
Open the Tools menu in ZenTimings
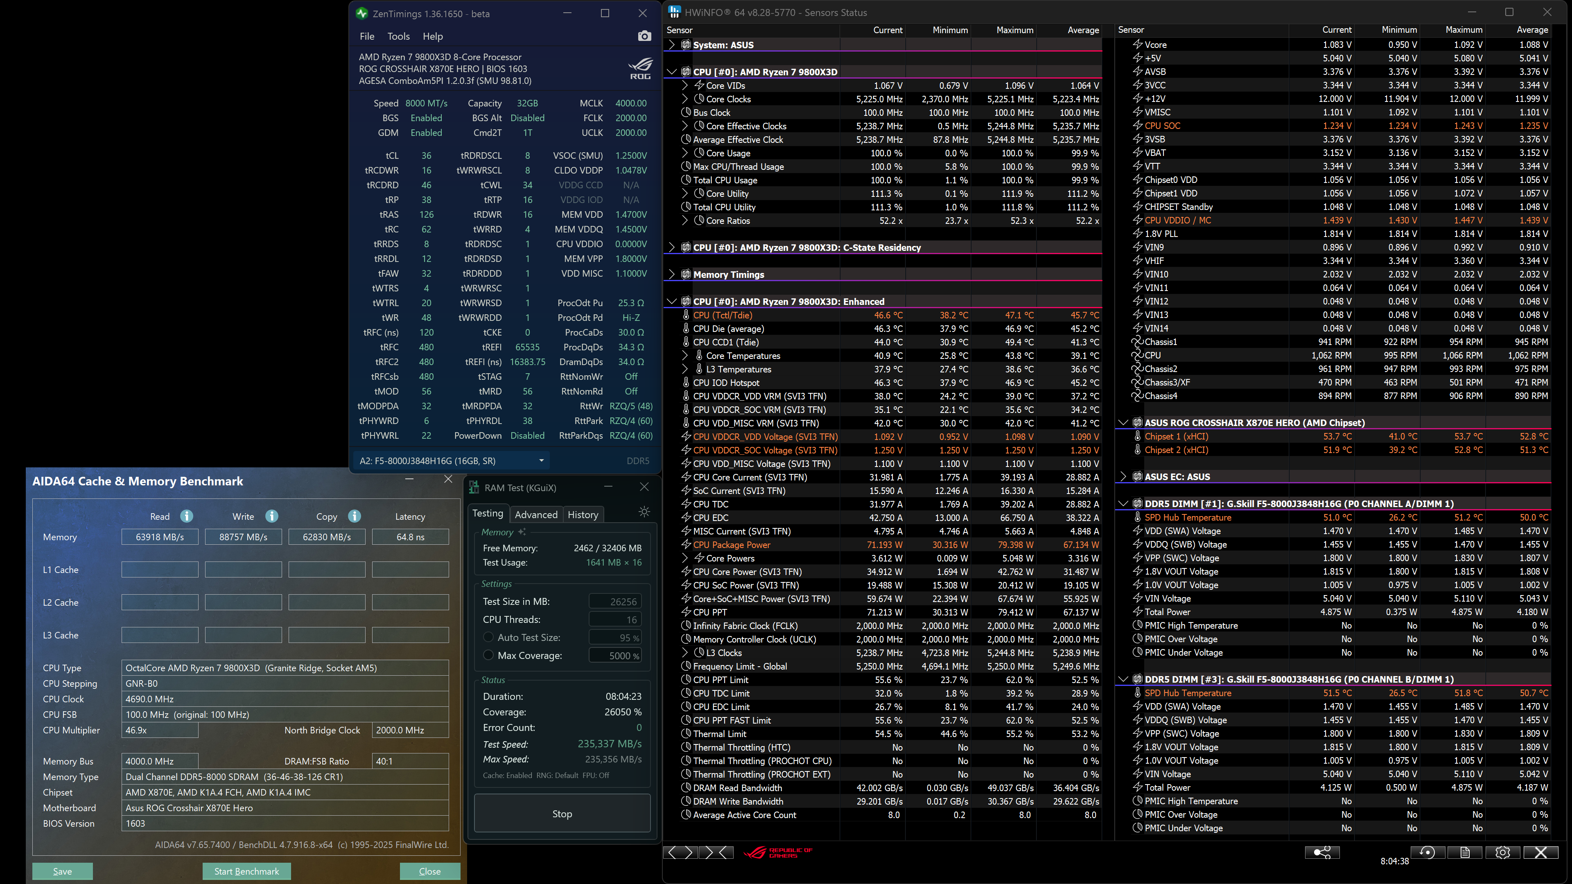pyautogui.click(x=398, y=36)
